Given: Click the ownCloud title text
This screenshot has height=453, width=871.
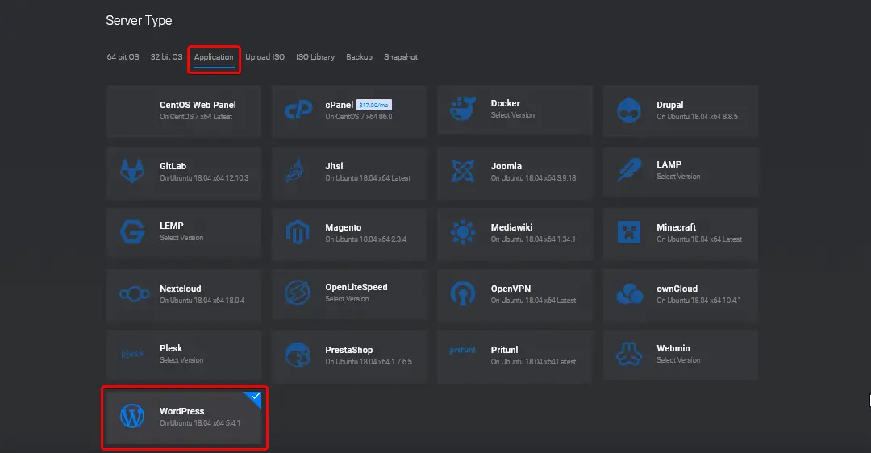Looking at the screenshot, I should coord(677,289).
